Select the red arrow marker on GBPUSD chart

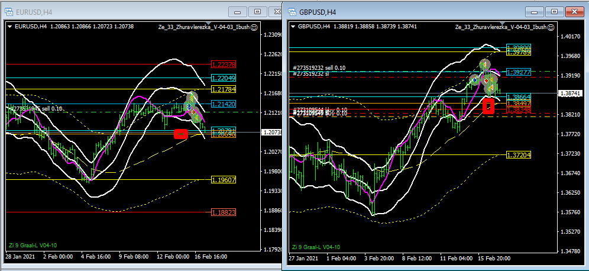coord(487,80)
